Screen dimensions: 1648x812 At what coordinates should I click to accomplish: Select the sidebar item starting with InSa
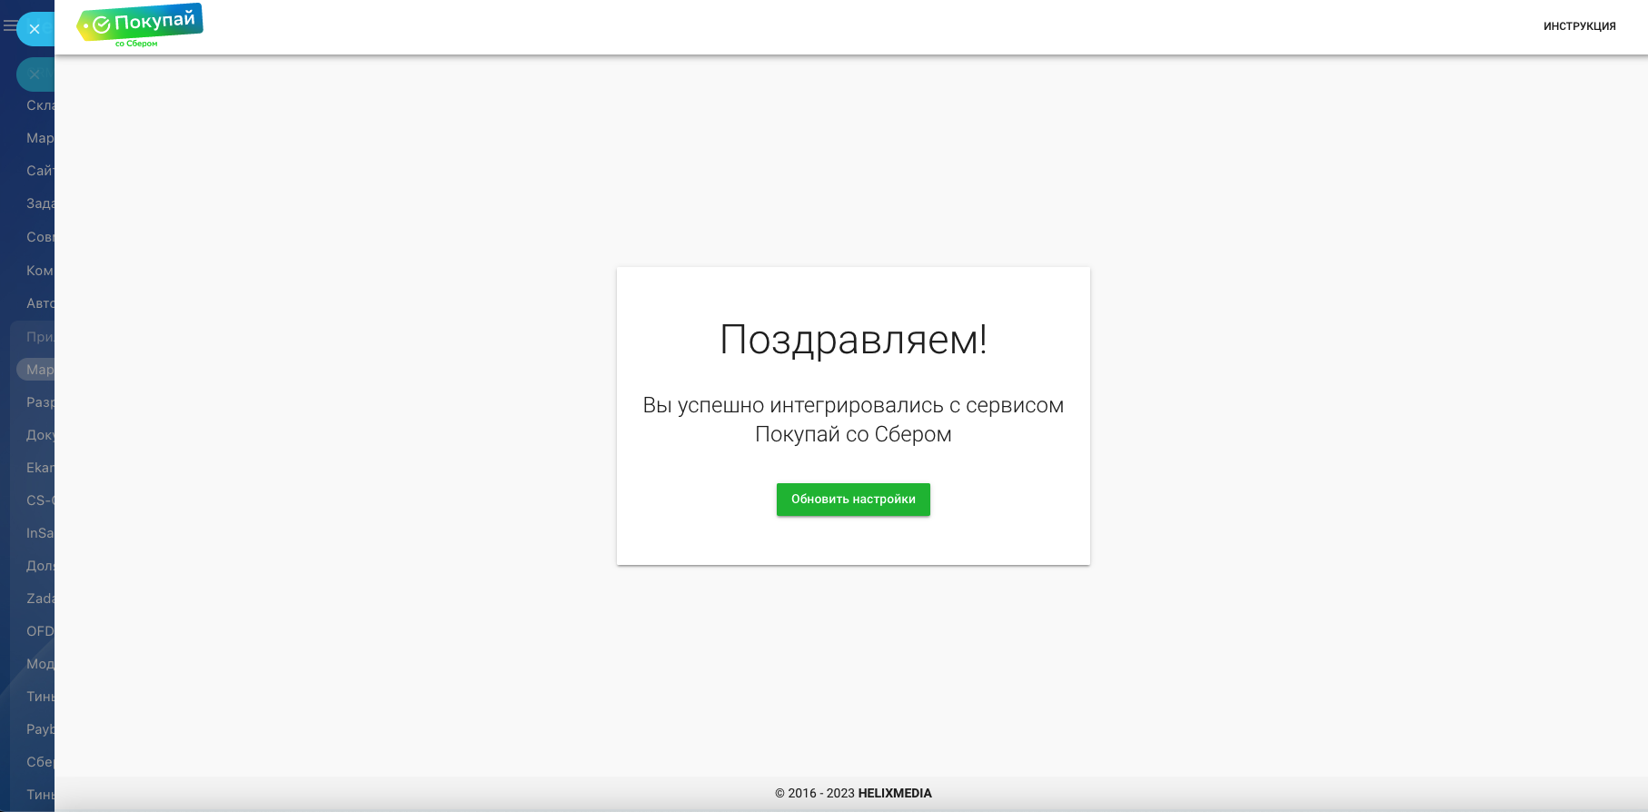point(40,533)
